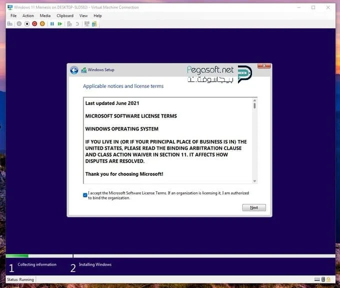Viewport: 340px width, 288px height.
Task: Revert the VM using the undo arrow icon
Action: click(x=77, y=24)
